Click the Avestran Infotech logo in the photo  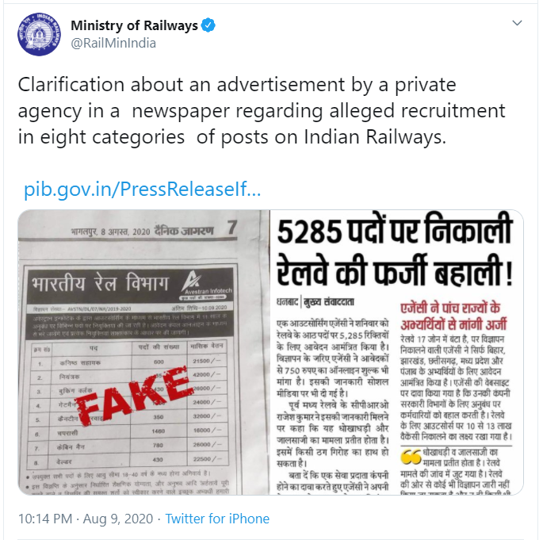pyautogui.click(x=206, y=285)
